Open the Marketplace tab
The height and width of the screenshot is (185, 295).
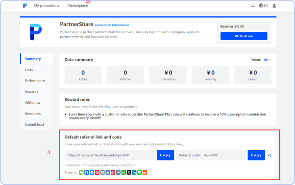click(x=77, y=6)
